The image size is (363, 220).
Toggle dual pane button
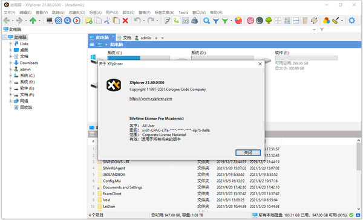(296, 21)
